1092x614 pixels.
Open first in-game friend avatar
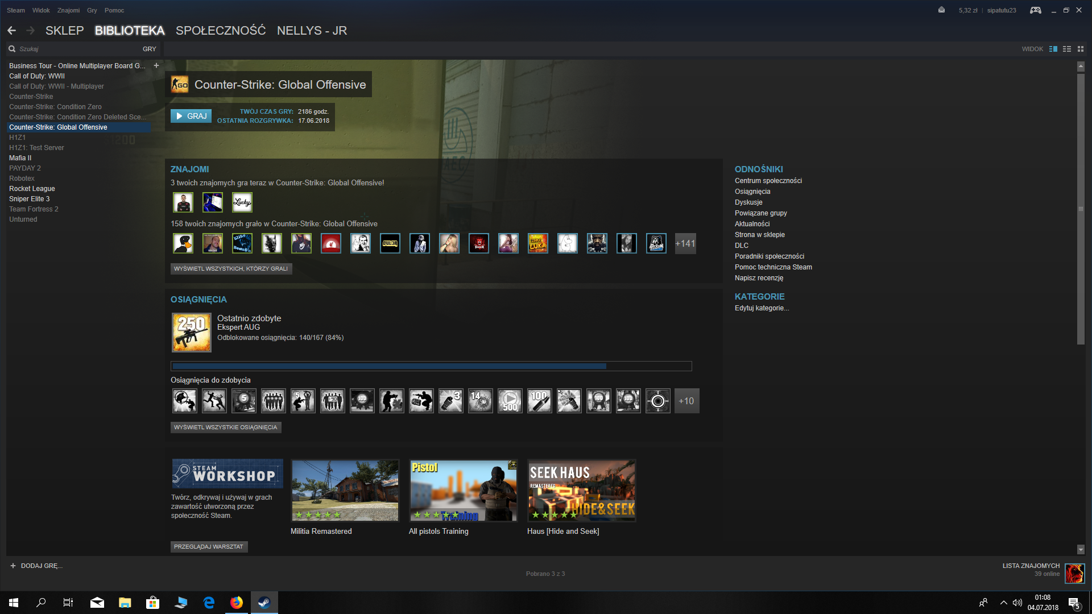coord(183,202)
